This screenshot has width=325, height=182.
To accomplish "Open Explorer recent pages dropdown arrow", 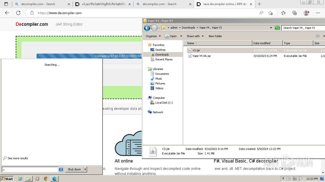I will click(159, 28).
